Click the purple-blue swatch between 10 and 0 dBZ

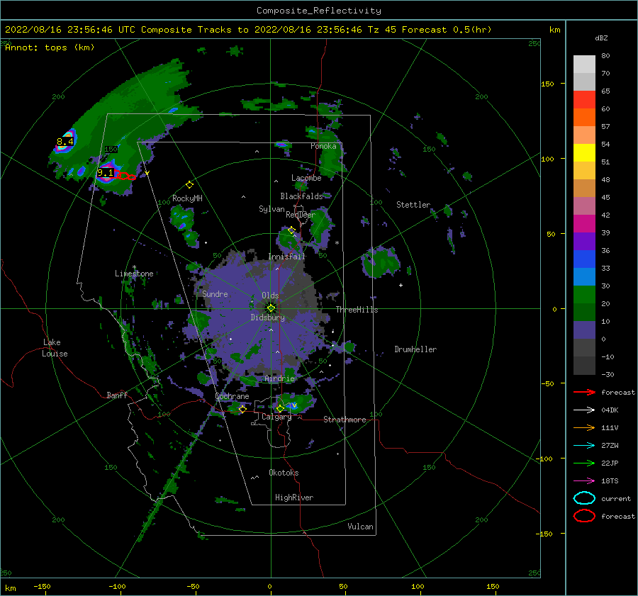584,330
